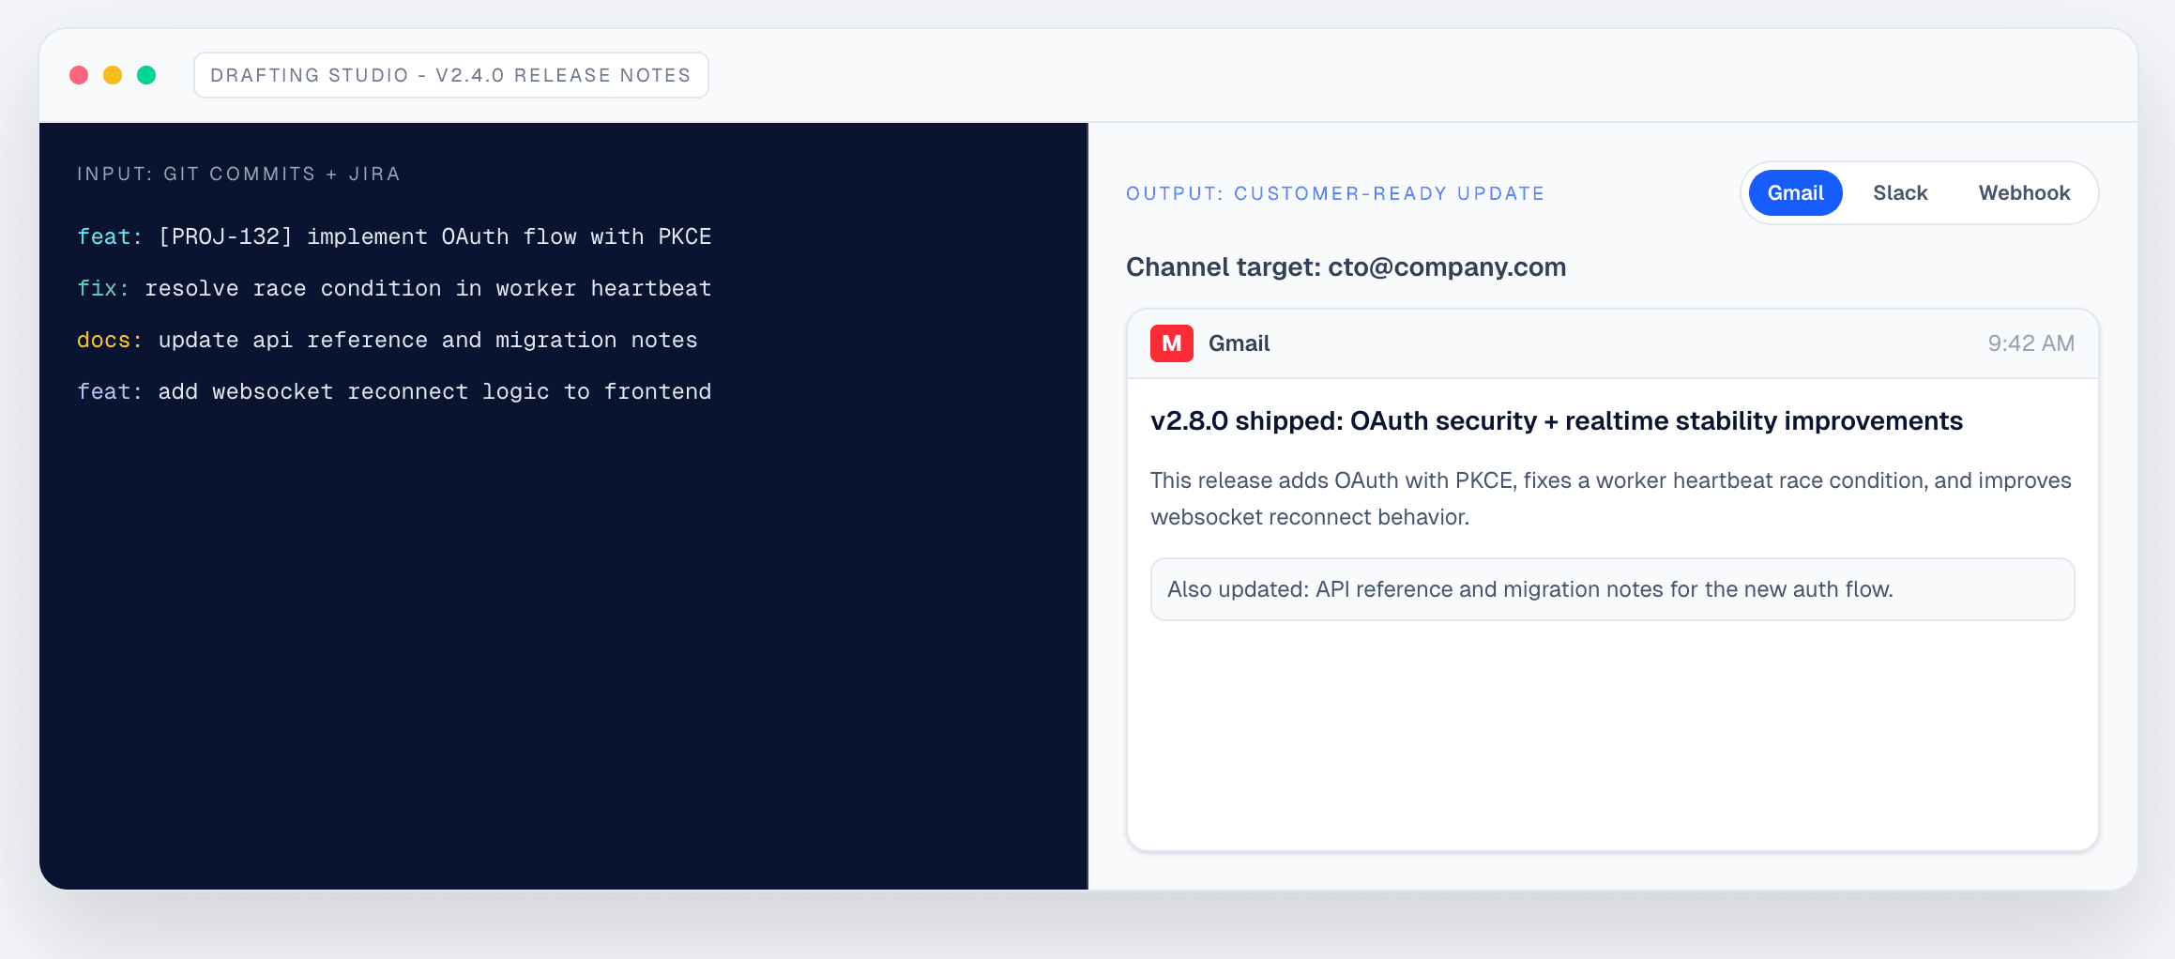Select the fix worker heartbeat commit line
Viewport: 2175px width, 959px height.
coord(394,288)
